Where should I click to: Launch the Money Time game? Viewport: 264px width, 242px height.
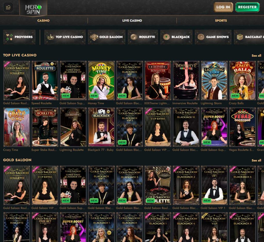[101, 80]
